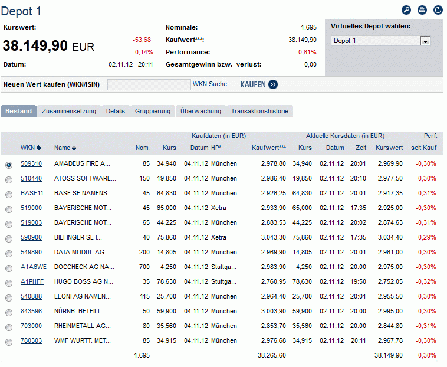Select radio button for LEONI AG
Image resolution: width=447 pixels, height=367 pixels.
[9, 298]
